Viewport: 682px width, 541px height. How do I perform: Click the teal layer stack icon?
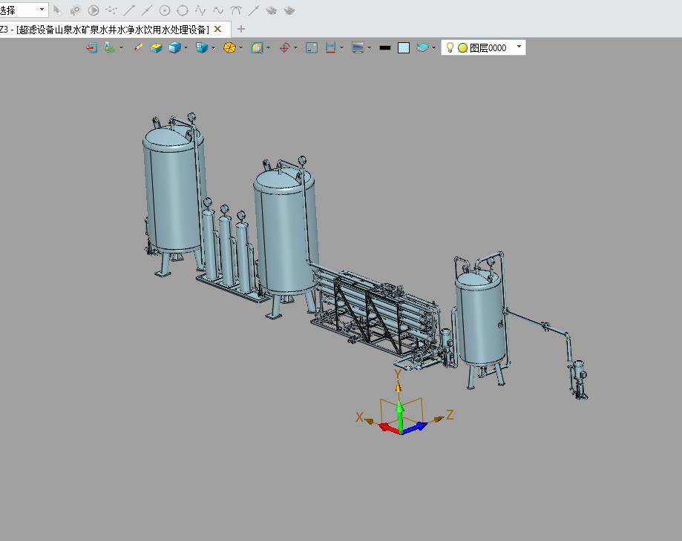coord(422,47)
